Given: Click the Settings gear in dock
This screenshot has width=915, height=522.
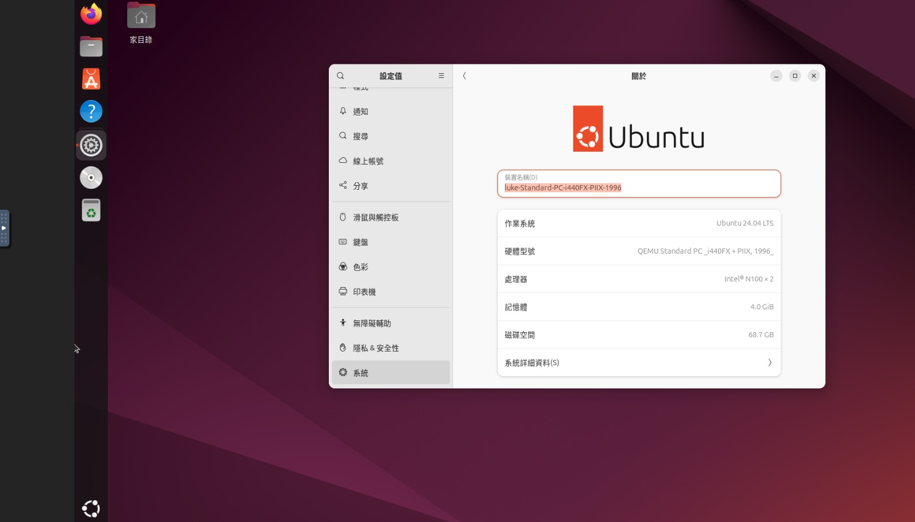Looking at the screenshot, I should pos(91,145).
